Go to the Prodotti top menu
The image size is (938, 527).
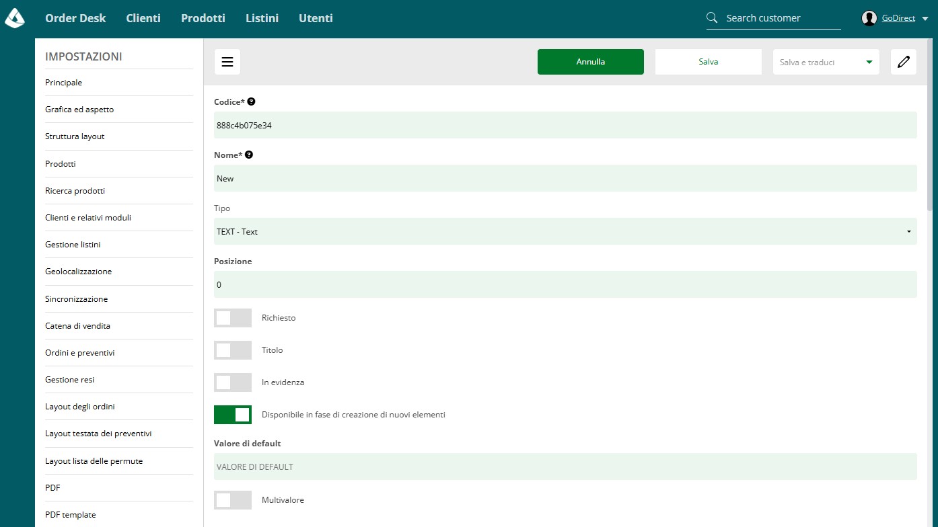tap(203, 18)
